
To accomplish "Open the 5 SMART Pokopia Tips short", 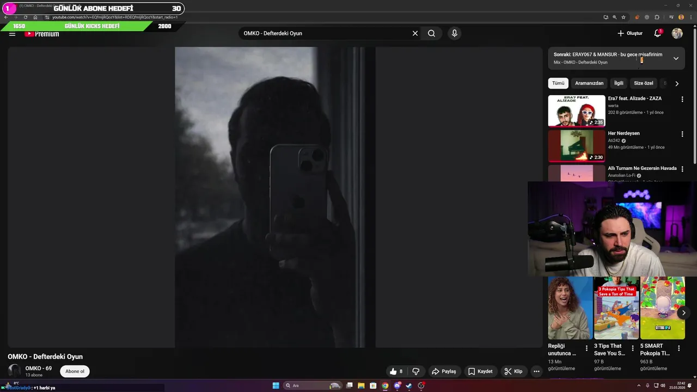I will point(662,308).
